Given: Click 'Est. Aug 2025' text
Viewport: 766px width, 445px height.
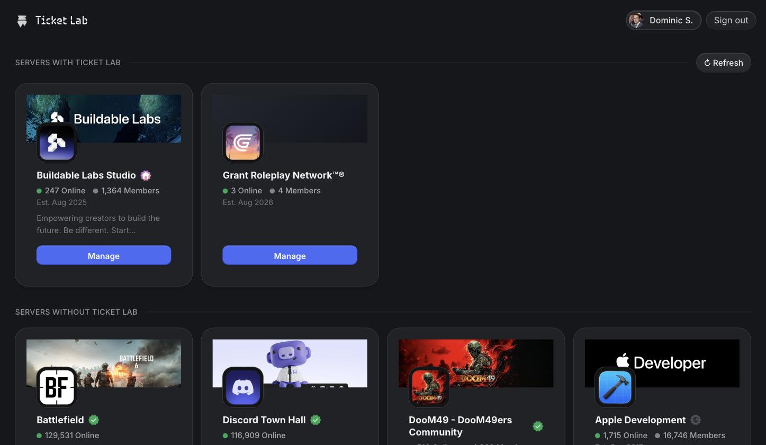Looking at the screenshot, I should (61, 202).
